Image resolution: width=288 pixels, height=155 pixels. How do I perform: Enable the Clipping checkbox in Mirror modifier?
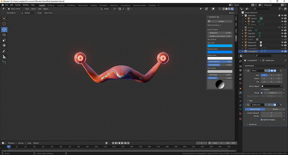click(x=262, y=90)
